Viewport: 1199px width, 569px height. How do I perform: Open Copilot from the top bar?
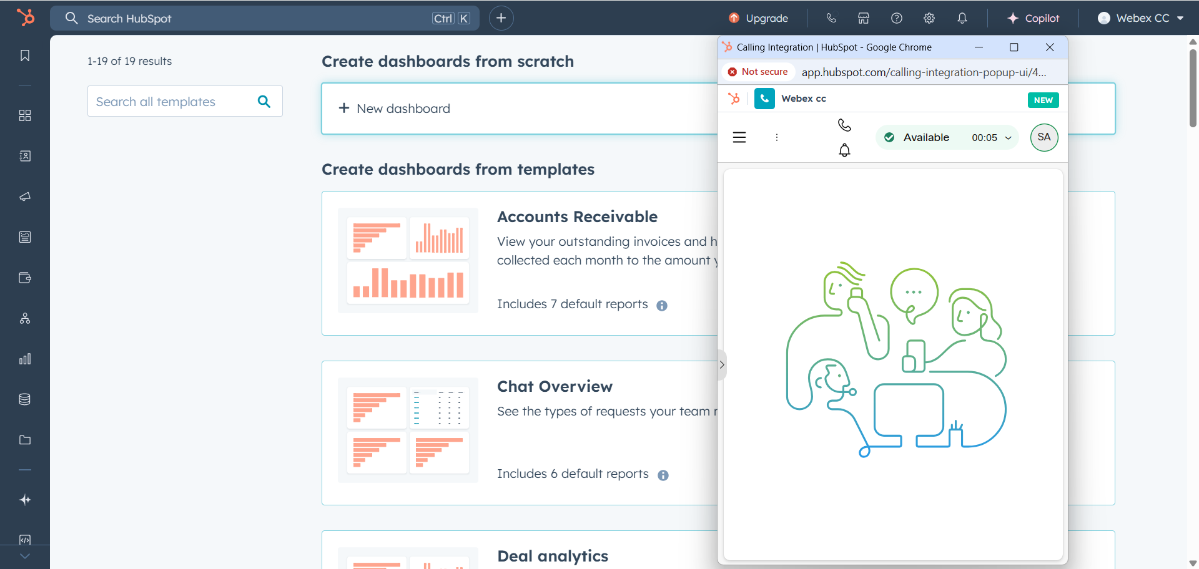pos(1033,18)
